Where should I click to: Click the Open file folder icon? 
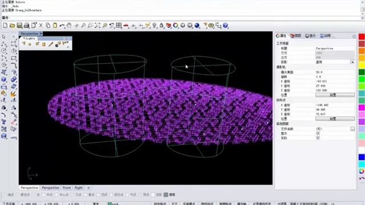pos(13,25)
